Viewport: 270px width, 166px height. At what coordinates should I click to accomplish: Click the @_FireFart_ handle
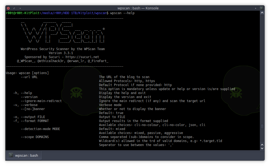(98, 61)
